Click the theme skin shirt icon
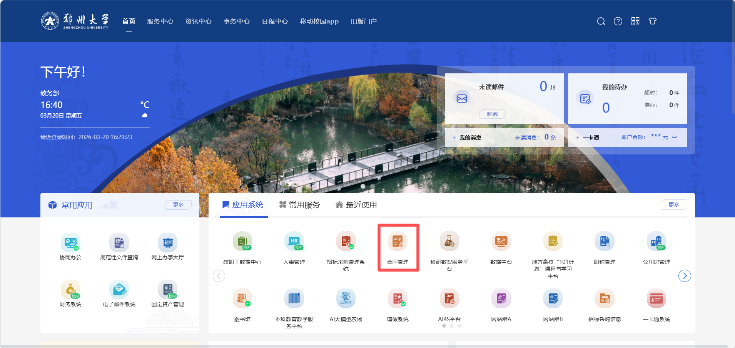This screenshot has width=735, height=348. click(x=653, y=22)
